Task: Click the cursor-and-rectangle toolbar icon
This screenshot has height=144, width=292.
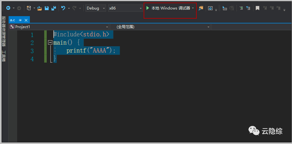Action: coord(225,8)
